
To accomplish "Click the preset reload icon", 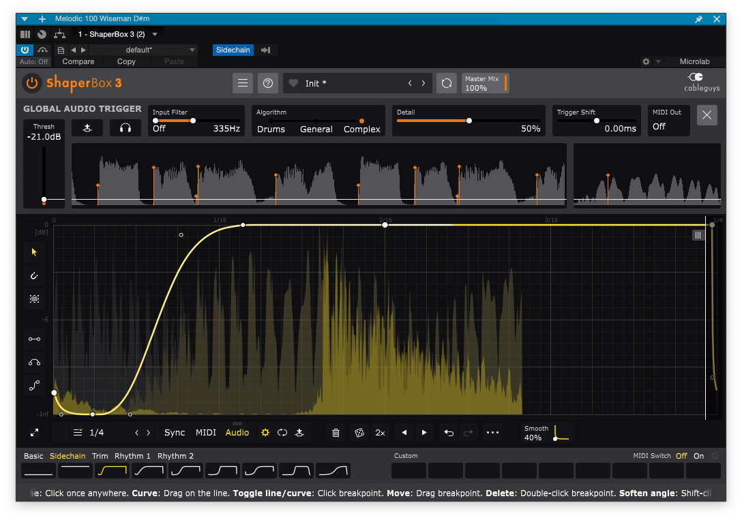I will (x=446, y=83).
